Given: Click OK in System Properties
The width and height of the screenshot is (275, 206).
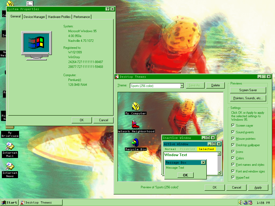Looking at the screenshot, I should (x=82, y=120).
